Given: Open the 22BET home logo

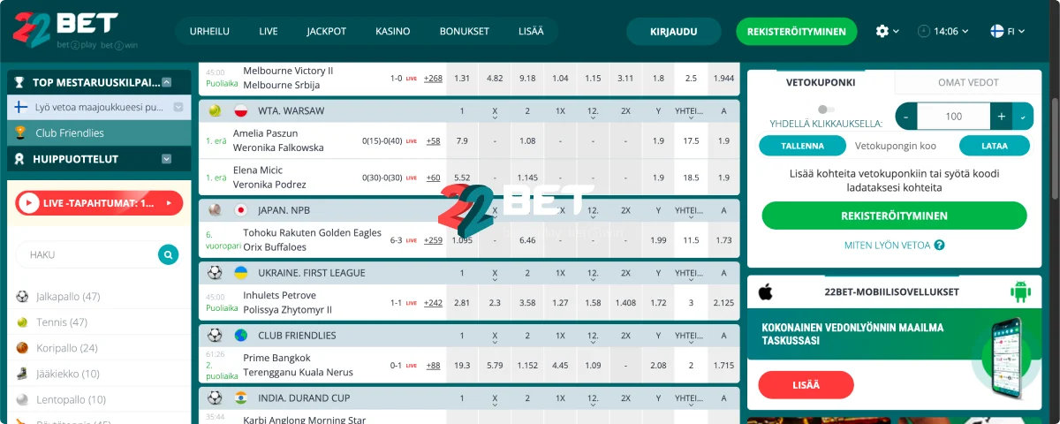Looking at the screenshot, I should [x=75, y=31].
